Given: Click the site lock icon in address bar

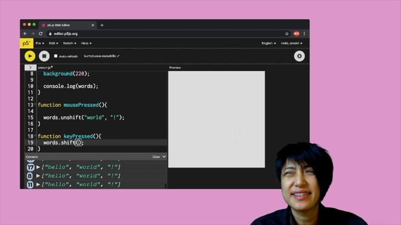Looking at the screenshot, I should point(50,34).
